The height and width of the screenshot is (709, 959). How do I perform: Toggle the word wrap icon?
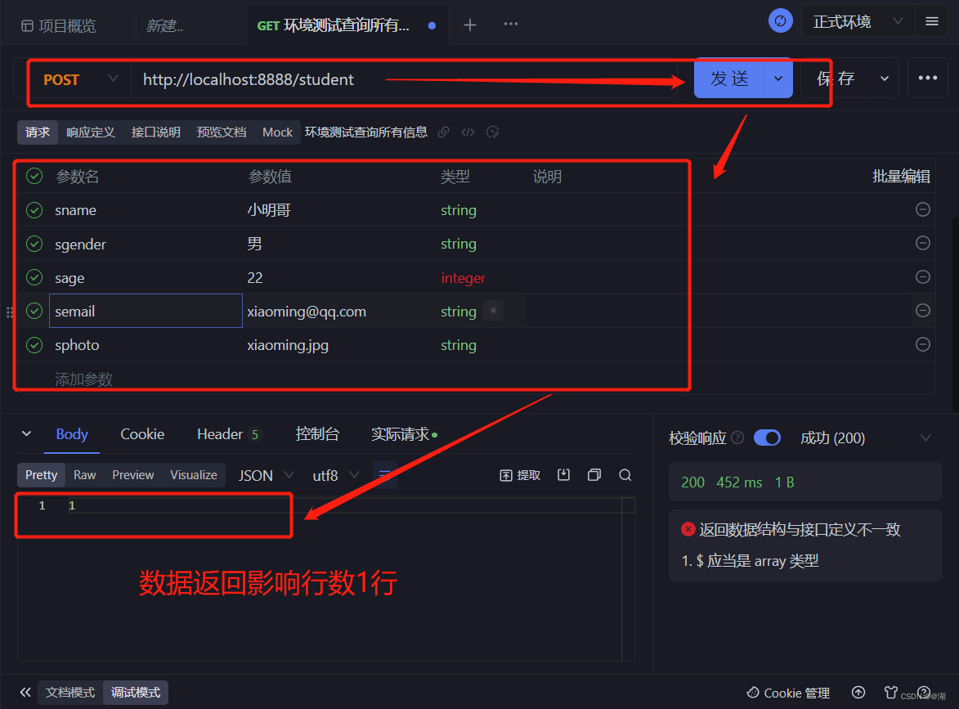pyautogui.click(x=385, y=474)
